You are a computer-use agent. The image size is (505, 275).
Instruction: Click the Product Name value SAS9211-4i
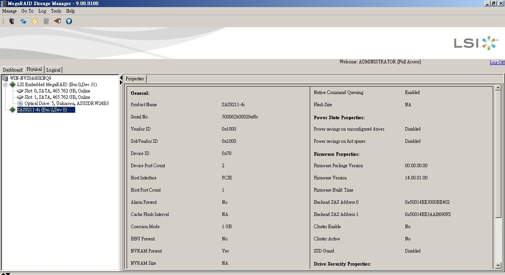[x=233, y=105]
